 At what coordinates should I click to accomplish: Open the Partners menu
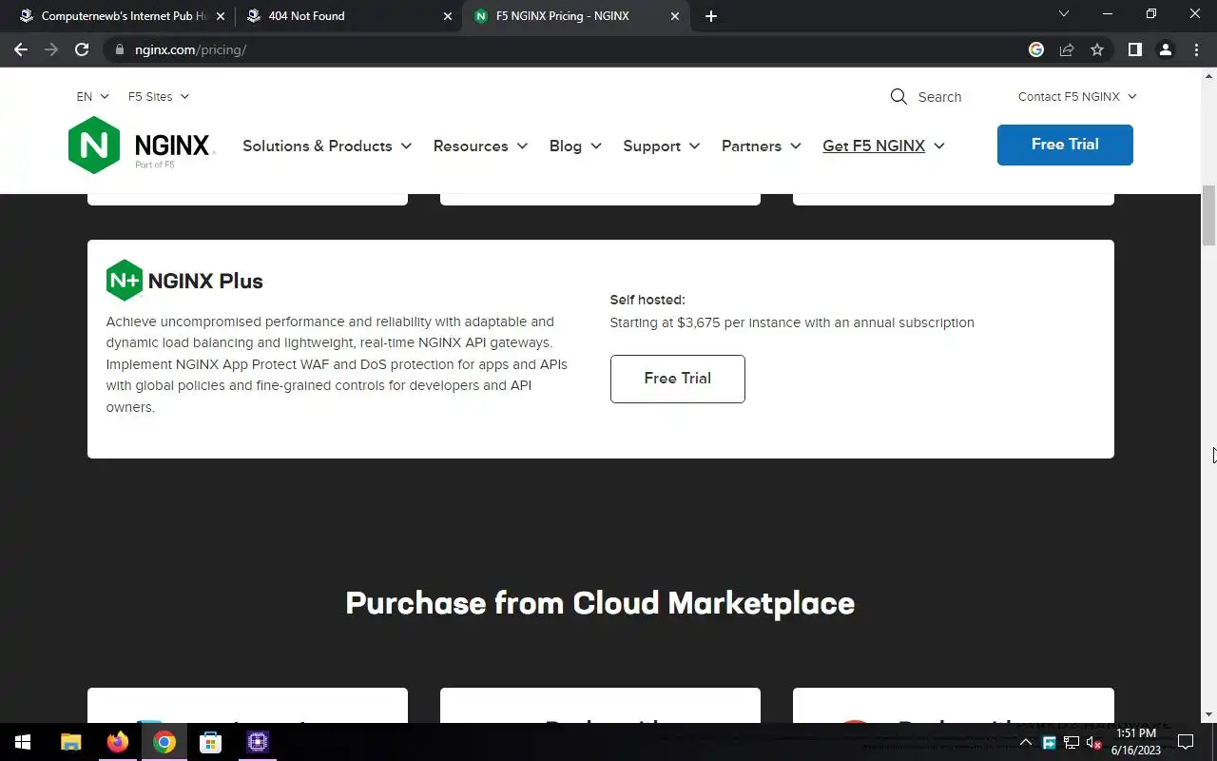(762, 146)
